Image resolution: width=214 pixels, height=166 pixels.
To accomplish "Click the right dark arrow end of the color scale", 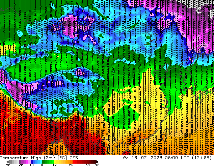I will 97,162.
